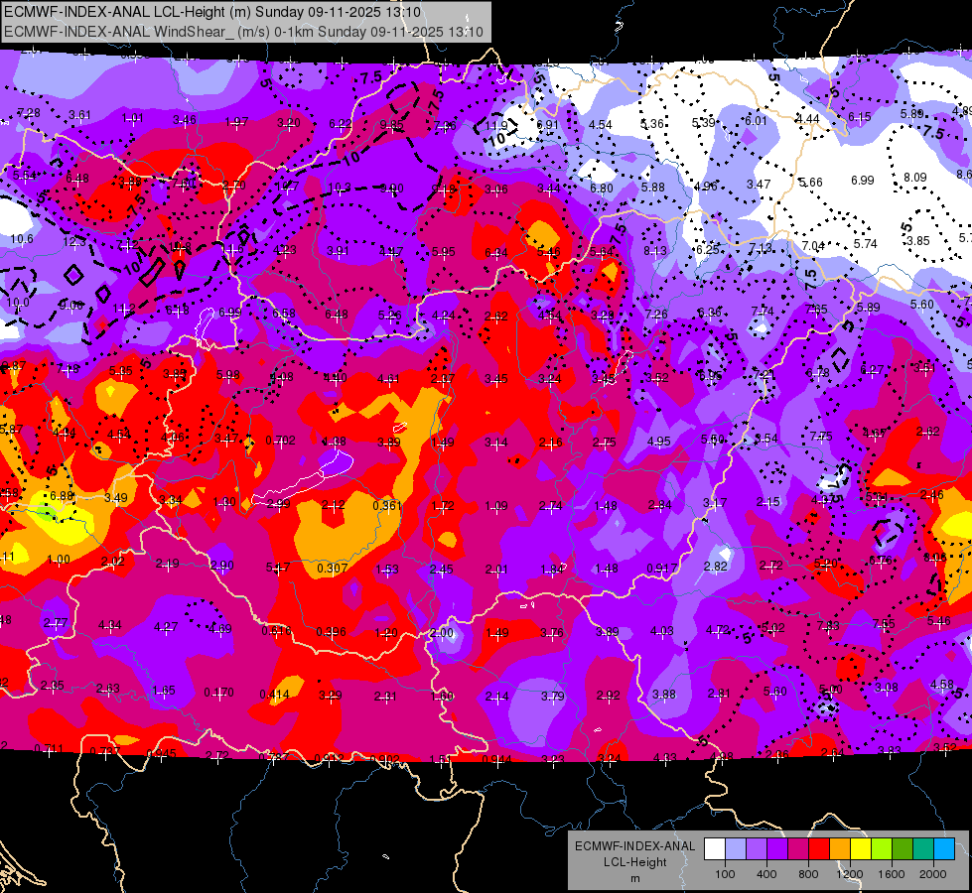Click the magenta legend swatch

(798, 848)
